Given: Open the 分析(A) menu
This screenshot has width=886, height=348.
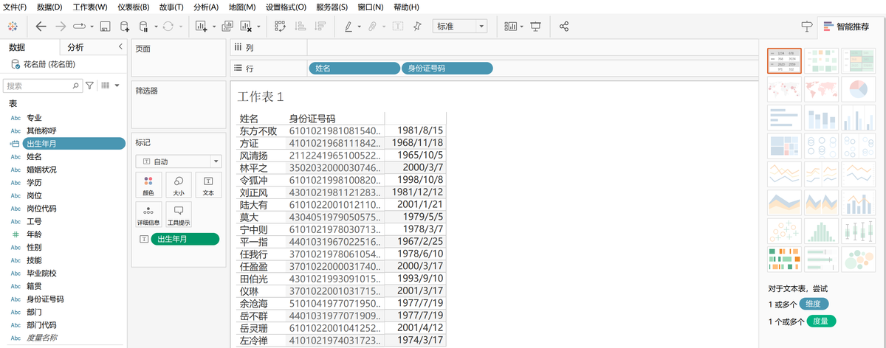Looking at the screenshot, I should pyautogui.click(x=206, y=7).
